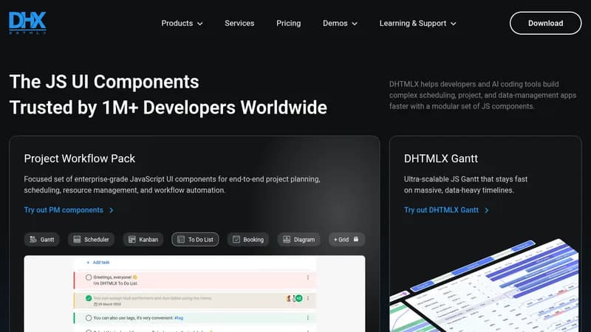This screenshot has height=332, width=591.
Task: Click the DHTMLX Gantt card heading
Action: (x=440, y=159)
